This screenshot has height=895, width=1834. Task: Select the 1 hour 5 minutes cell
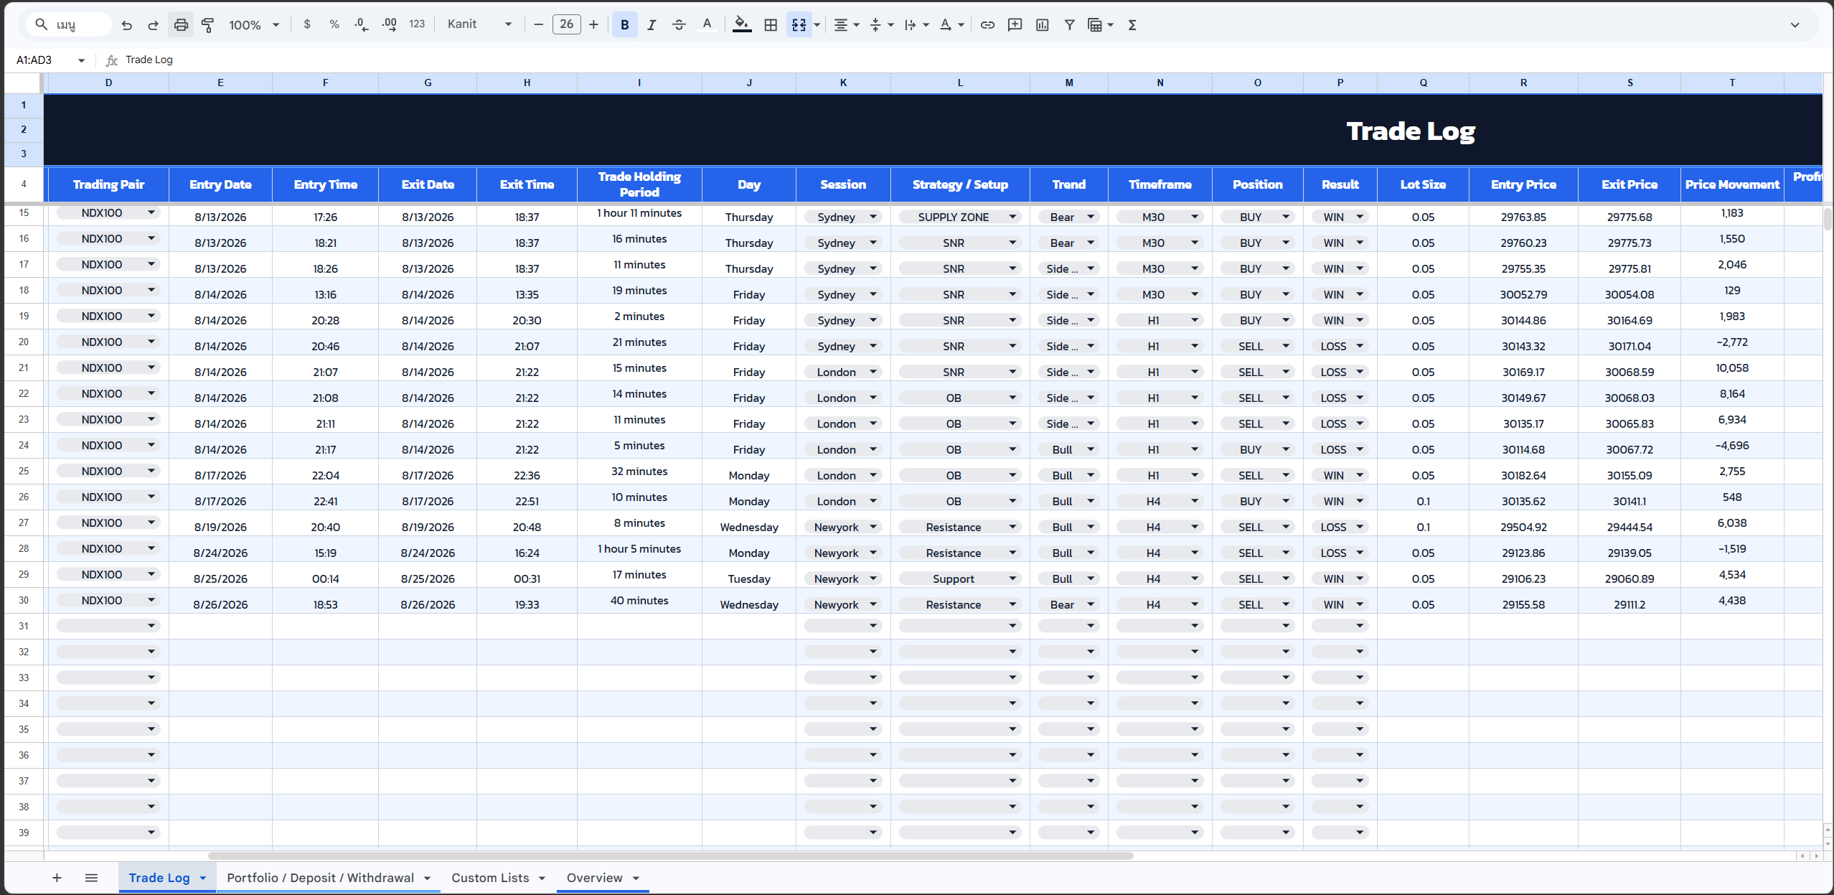(x=639, y=548)
